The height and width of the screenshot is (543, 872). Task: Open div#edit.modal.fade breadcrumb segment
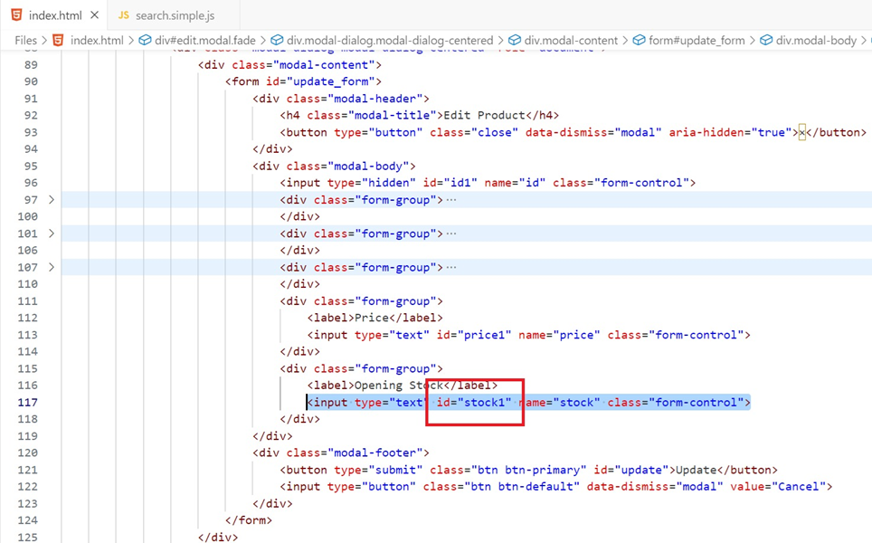pos(204,40)
